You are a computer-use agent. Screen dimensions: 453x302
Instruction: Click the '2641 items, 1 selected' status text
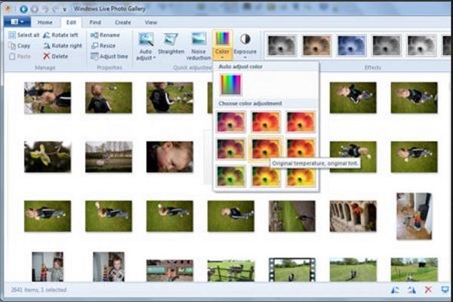(x=39, y=290)
